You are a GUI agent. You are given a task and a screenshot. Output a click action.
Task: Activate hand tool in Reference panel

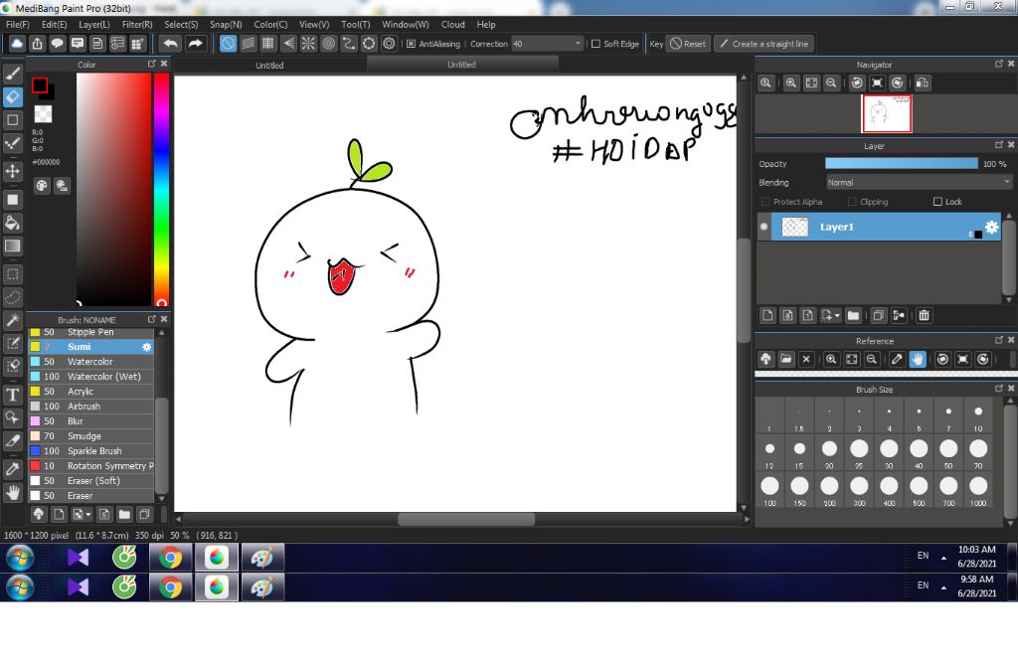tap(918, 359)
